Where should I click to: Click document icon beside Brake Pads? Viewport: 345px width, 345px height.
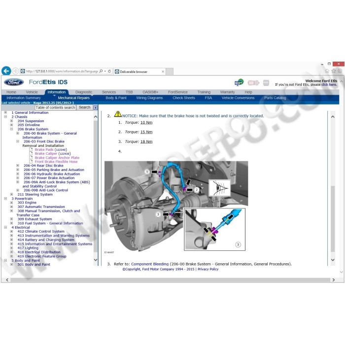point(31,149)
